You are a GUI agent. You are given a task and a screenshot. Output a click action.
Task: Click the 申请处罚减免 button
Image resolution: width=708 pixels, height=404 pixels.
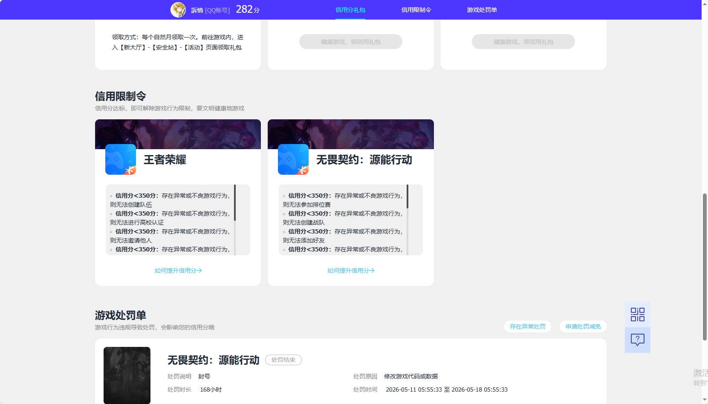tap(583, 326)
